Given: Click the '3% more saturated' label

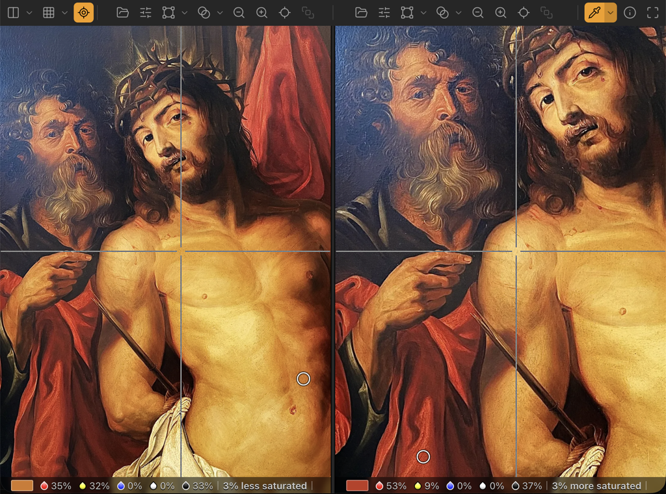Looking at the screenshot, I should point(596,486).
